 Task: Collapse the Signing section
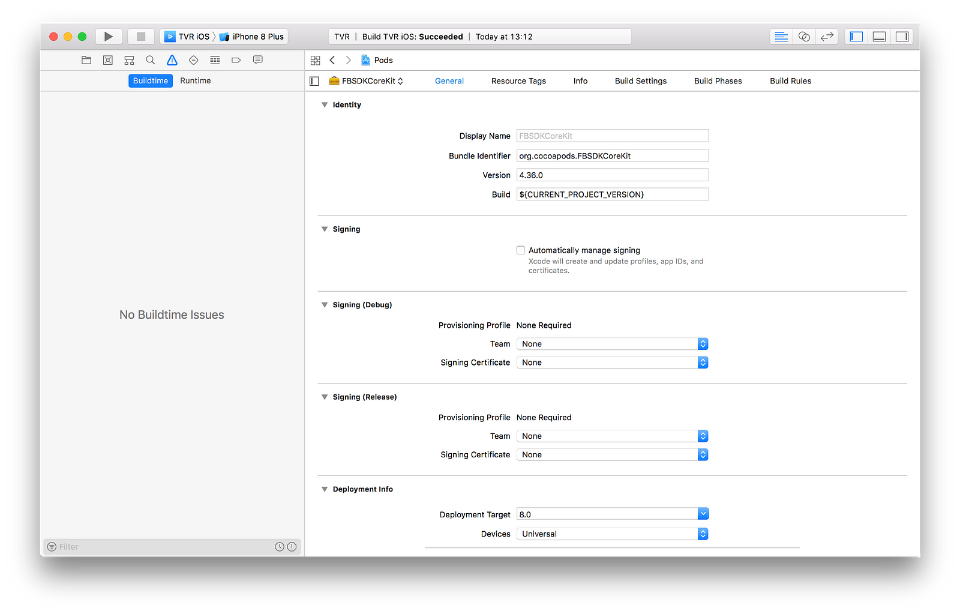coord(325,229)
